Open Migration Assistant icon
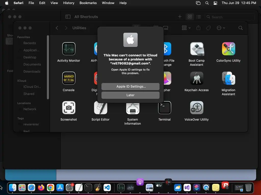This screenshot has height=195, width=261. 228,78
